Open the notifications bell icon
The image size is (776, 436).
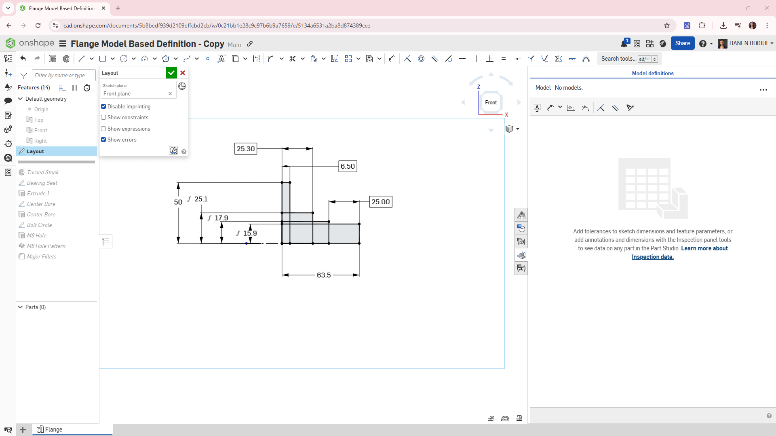point(624,44)
